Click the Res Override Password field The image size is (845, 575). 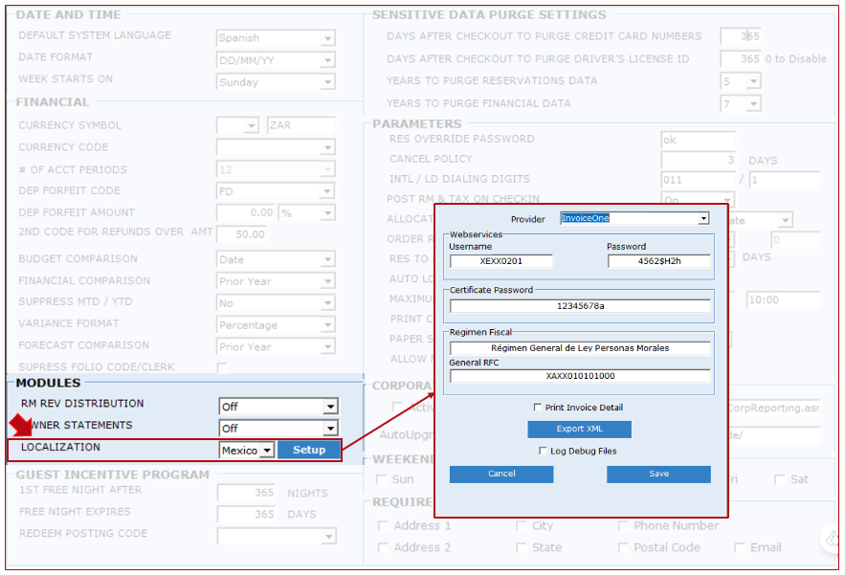coord(698,140)
